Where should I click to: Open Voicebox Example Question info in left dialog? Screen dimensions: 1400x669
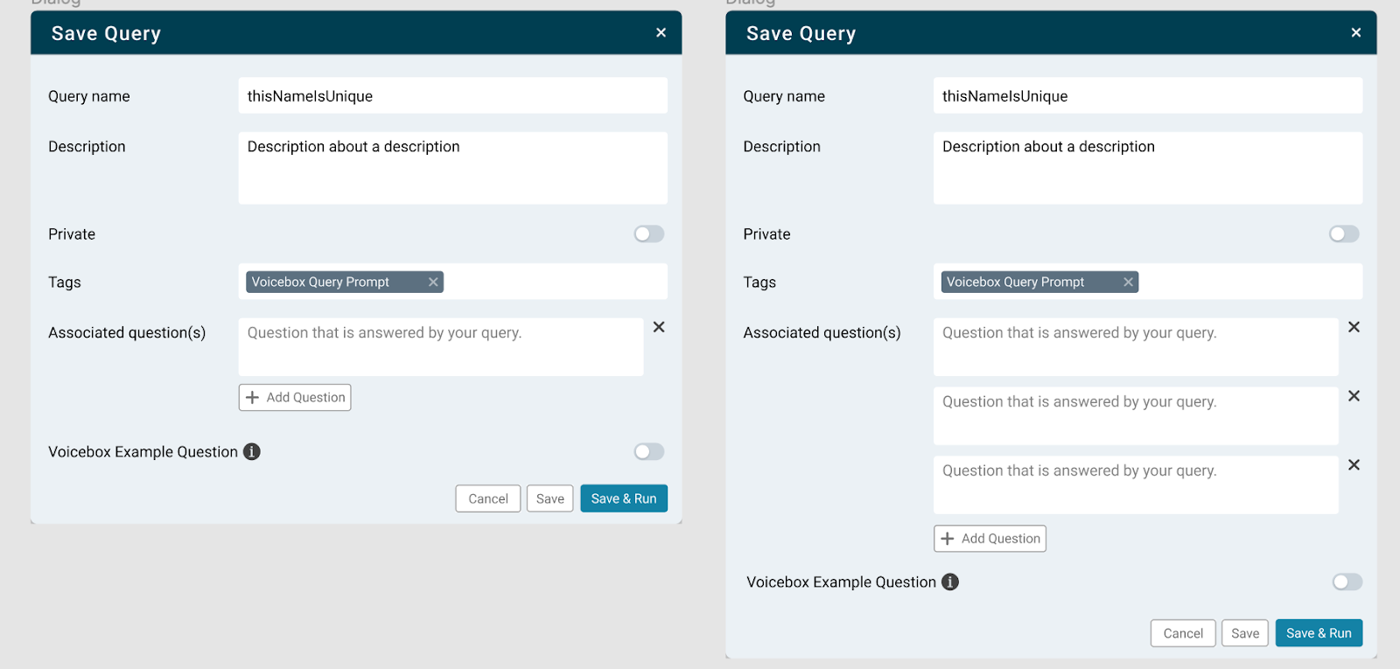(251, 451)
